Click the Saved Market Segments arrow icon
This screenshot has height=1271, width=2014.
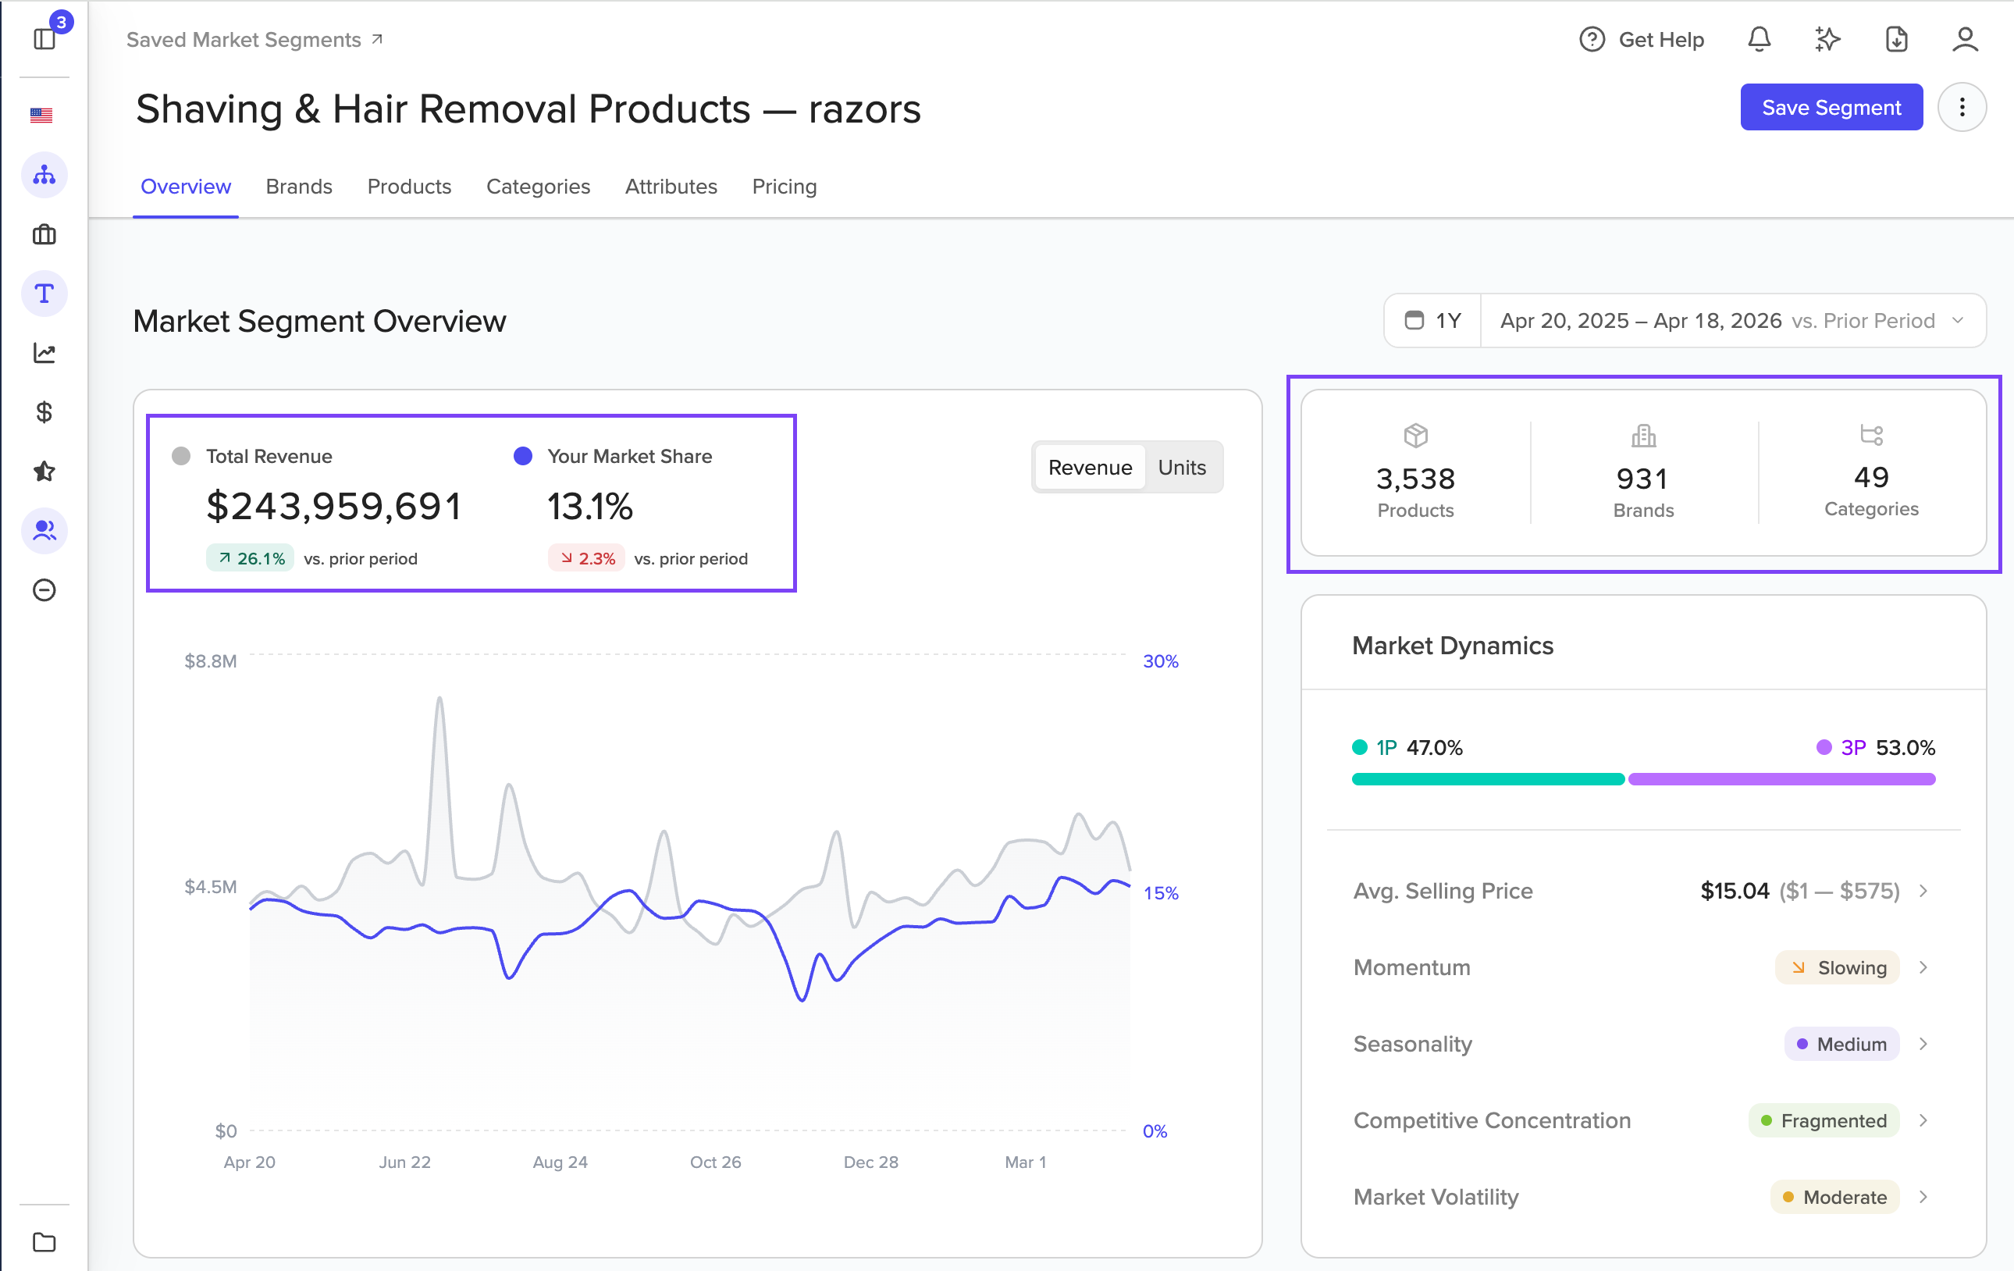click(x=378, y=38)
